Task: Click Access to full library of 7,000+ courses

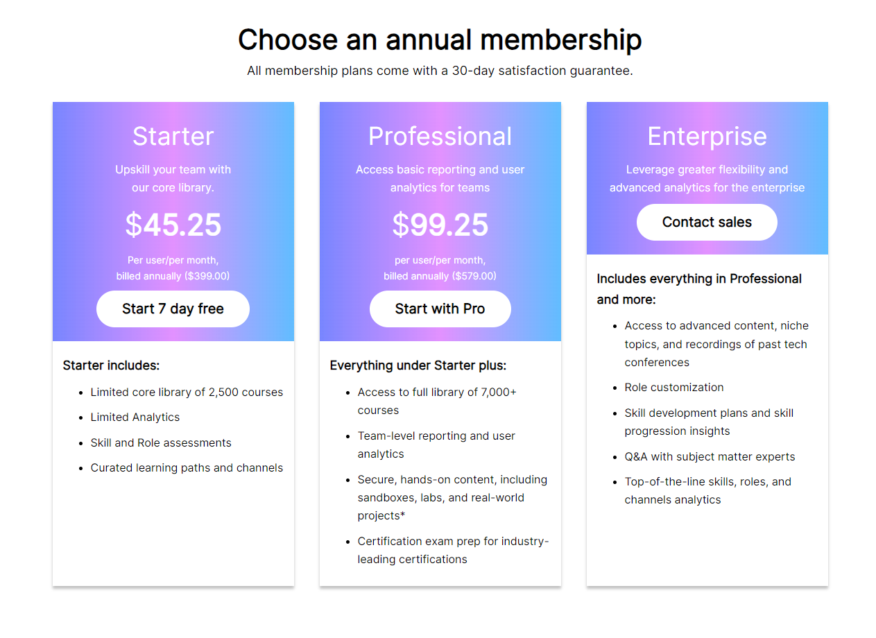Action: pos(436,393)
